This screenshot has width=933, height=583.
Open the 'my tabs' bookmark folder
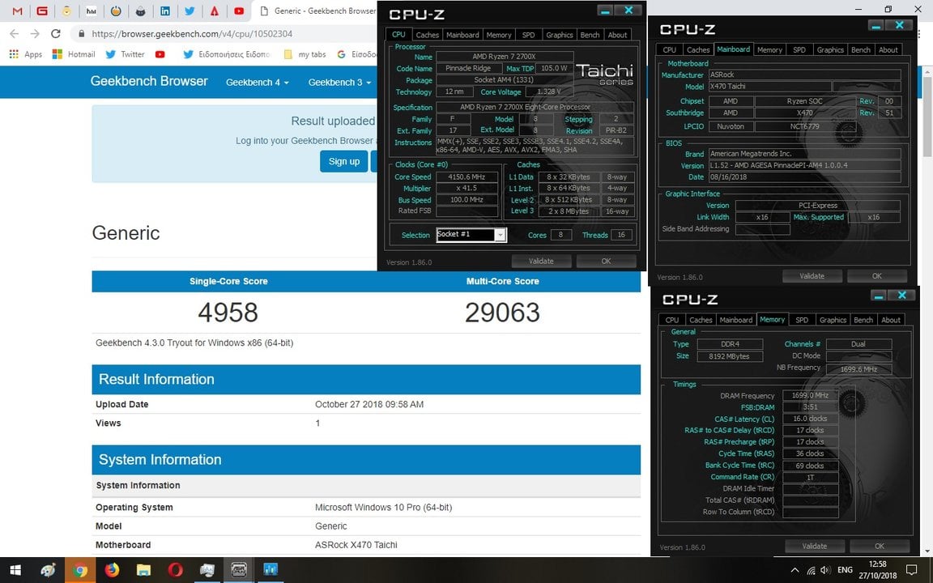pyautogui.click(x=305, y=54)
